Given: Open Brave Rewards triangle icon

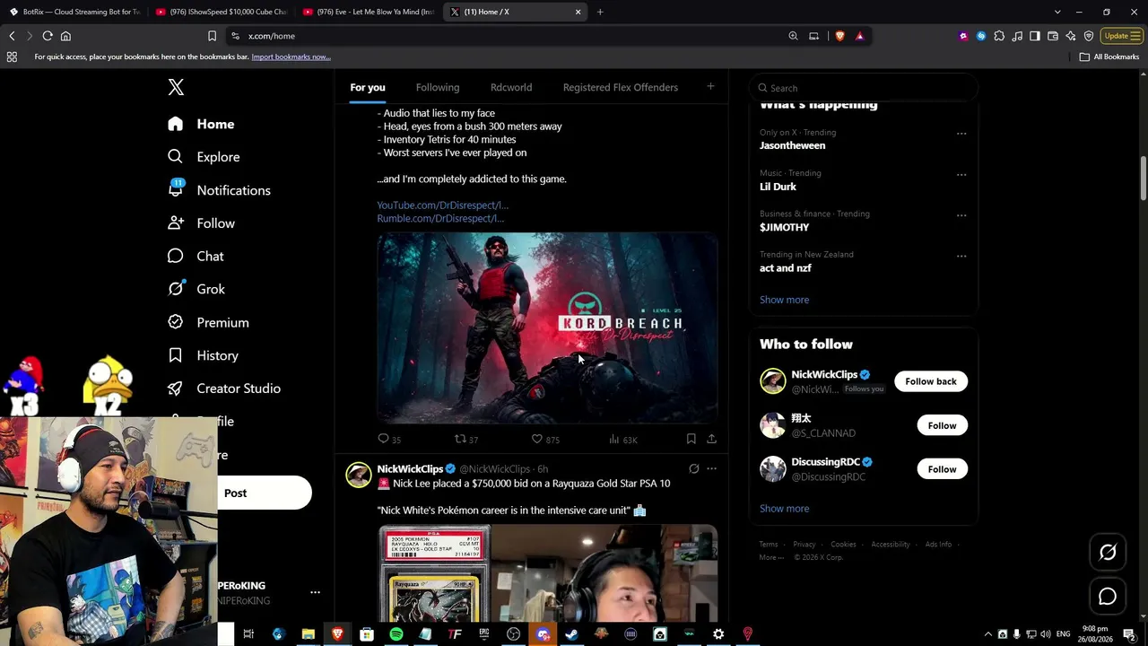Looking at the screenshot, I should (859, 36).
